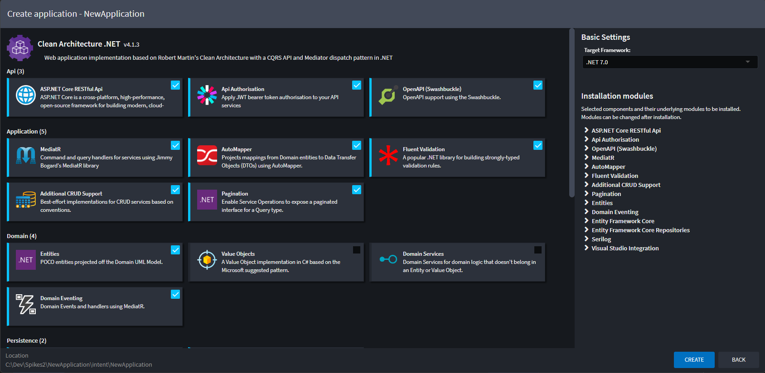This screenshot has height=373, width=765.
Task: Enable the Value Objects checkbox
Action: [357, 250]
